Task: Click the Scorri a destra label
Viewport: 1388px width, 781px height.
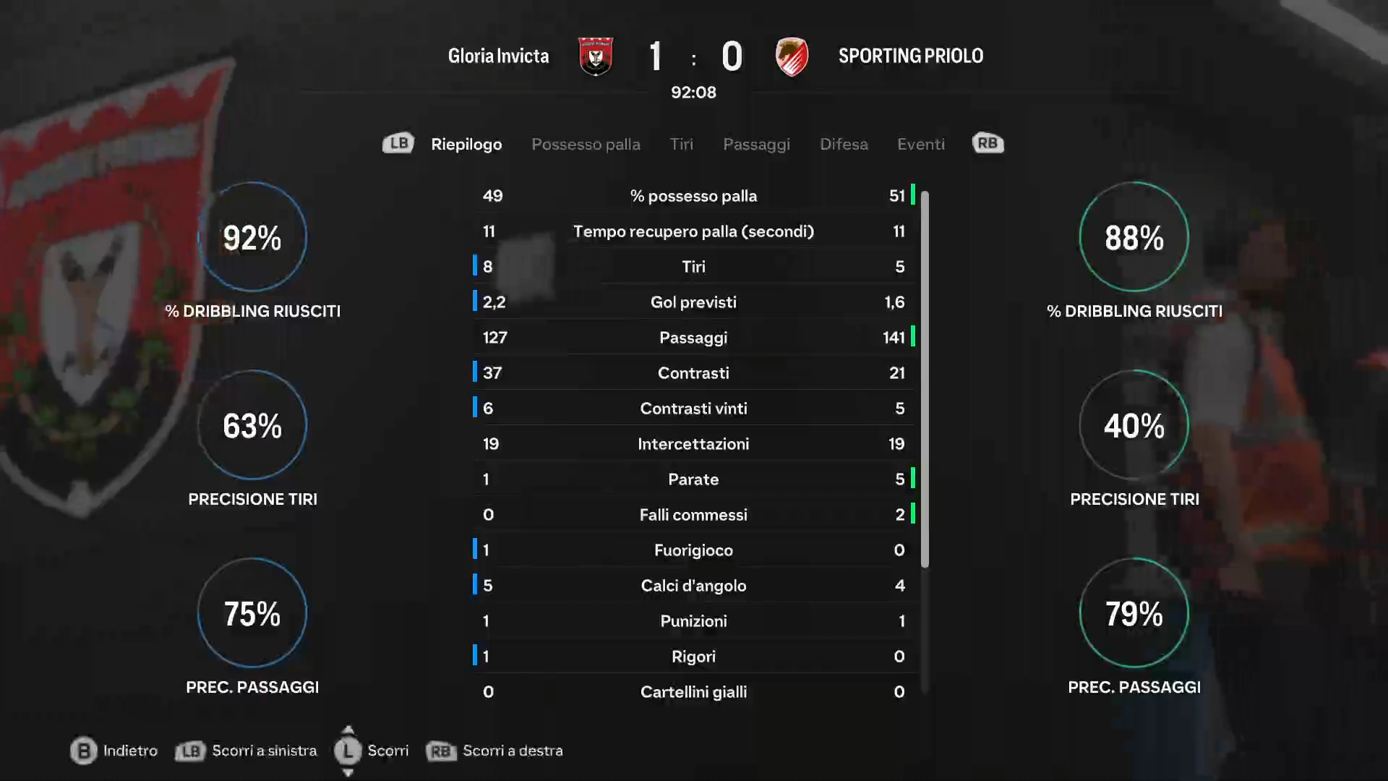Action: [x=513, y=751]
